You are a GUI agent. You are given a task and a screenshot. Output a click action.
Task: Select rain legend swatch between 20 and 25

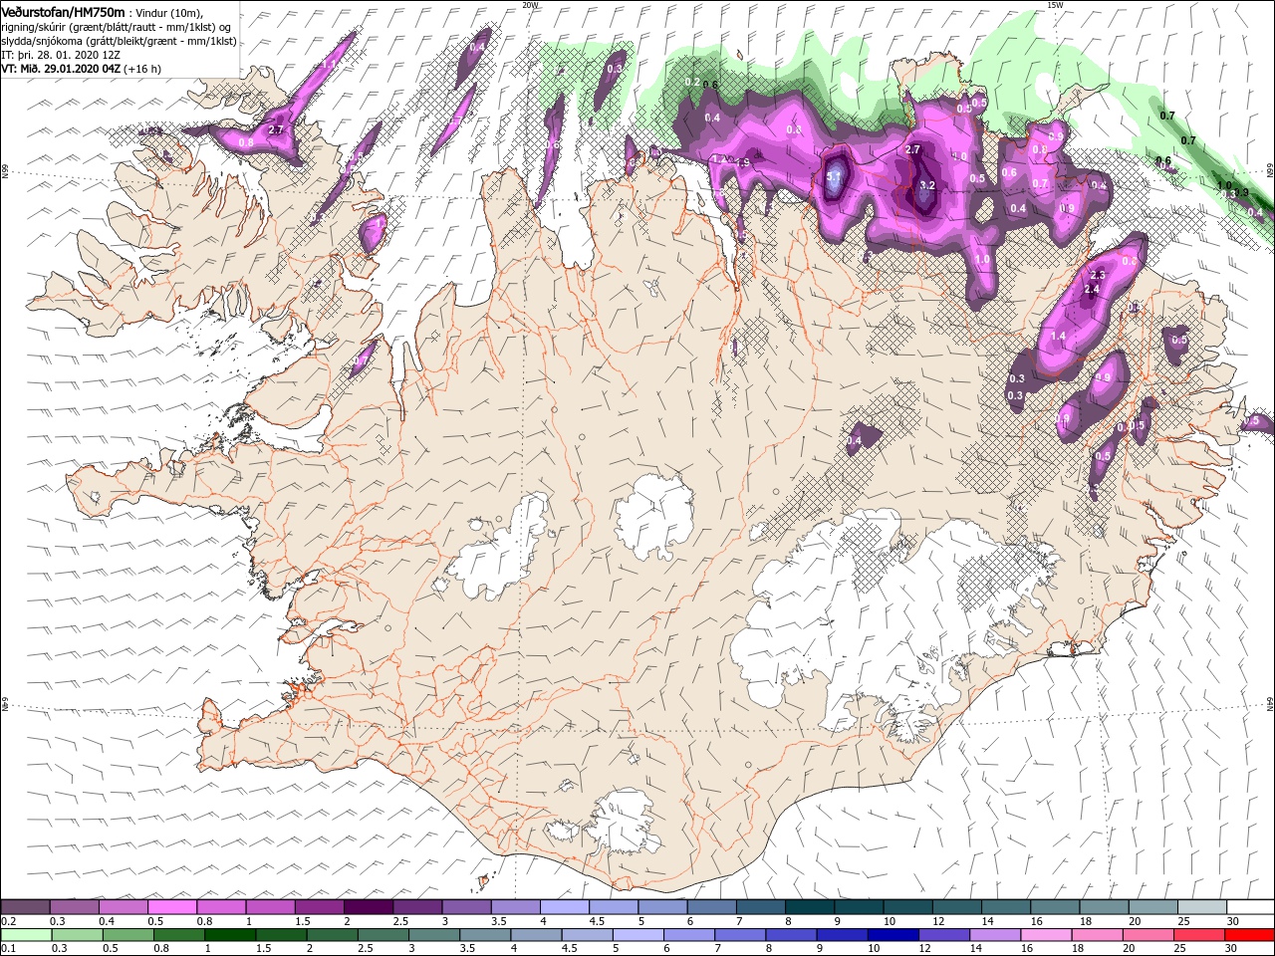[x=1147, y=934]
